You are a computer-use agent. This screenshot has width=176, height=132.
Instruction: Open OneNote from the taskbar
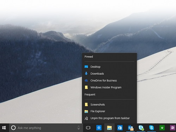pyautogui.click(x=173, y=128)
